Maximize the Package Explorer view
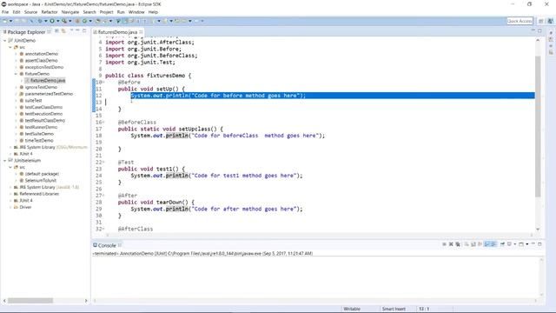 coord(84,31)
